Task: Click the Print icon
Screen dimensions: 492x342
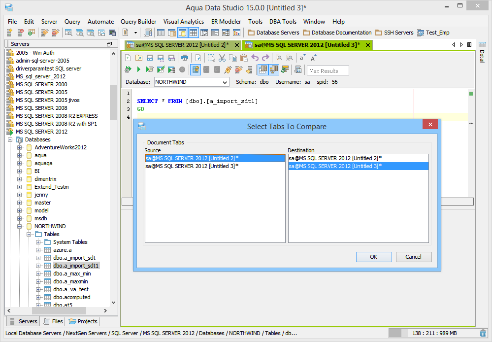Action: click(185, 58)
